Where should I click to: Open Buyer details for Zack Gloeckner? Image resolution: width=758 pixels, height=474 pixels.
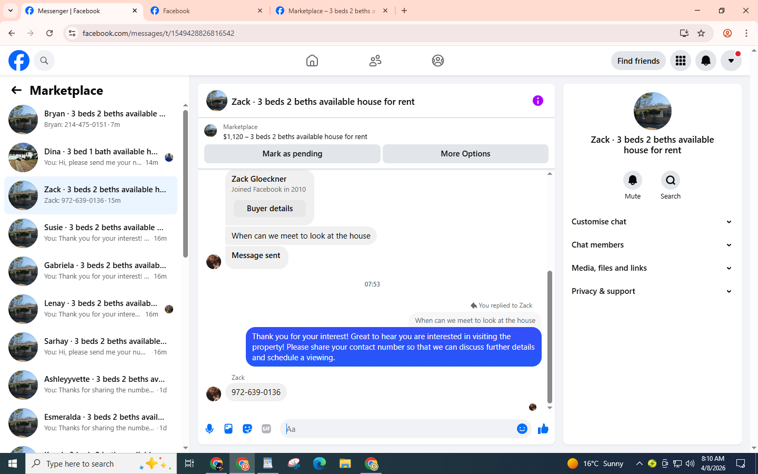(270, 209)
